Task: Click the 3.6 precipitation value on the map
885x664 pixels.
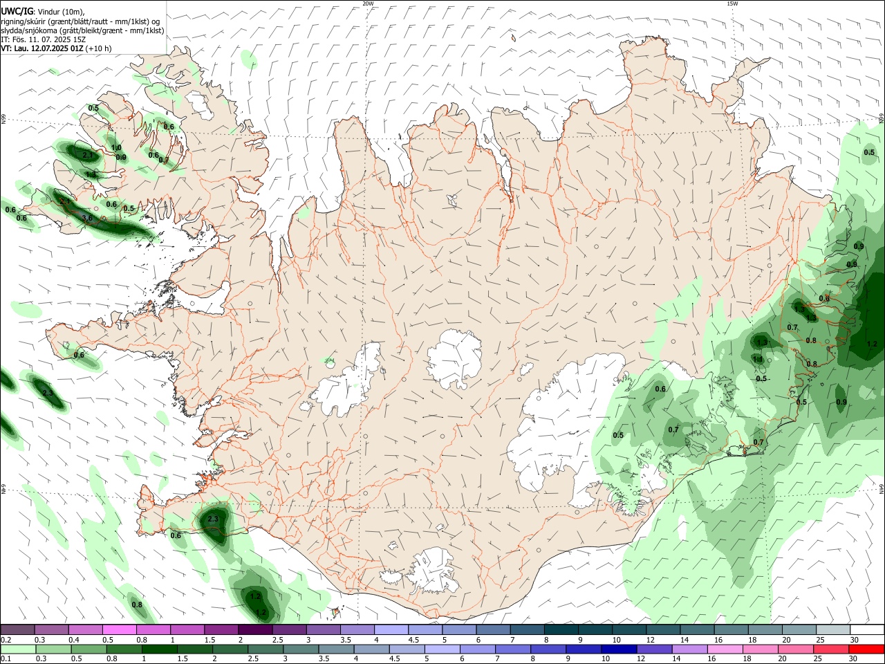Action: (x=87, y=218)
